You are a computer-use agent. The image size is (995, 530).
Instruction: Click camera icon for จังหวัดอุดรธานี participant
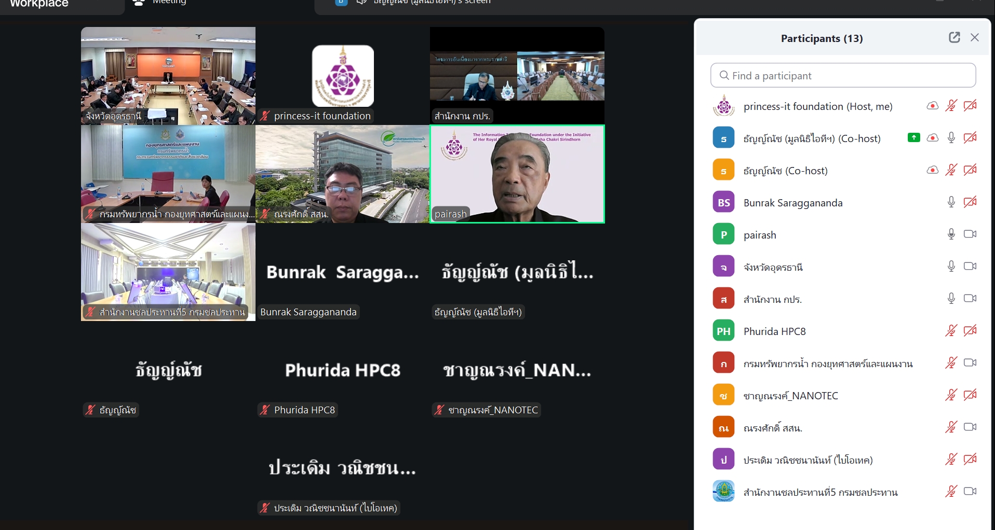(x=970, y=267)
